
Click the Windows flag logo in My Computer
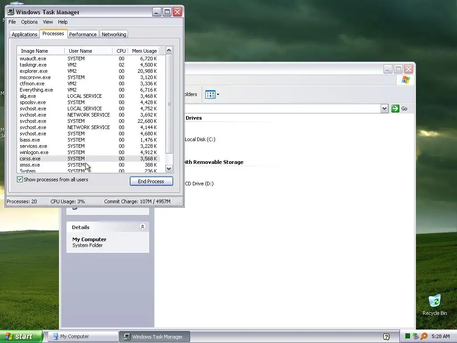pyautogui.click(x=405, y=80)
